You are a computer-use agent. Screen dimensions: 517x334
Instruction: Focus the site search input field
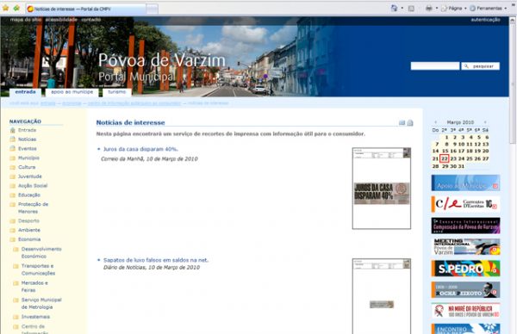(x=435, y=66)
